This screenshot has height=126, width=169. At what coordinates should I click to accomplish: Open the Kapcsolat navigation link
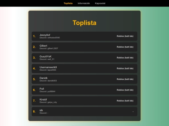pos(100,3)
